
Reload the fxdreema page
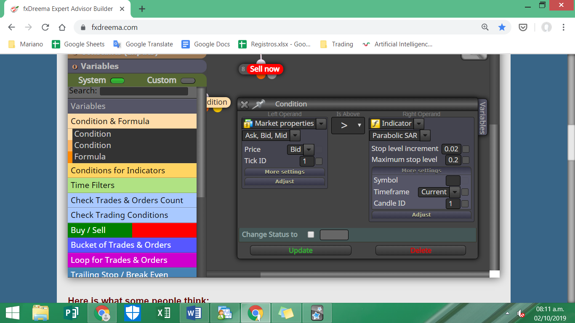click(45, 27)
